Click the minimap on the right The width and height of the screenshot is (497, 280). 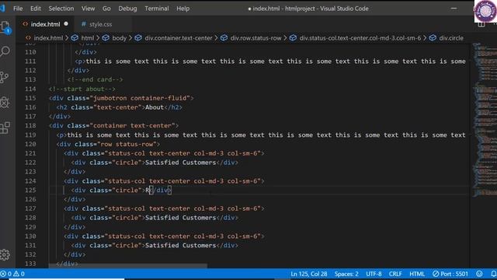pos(484,121)
